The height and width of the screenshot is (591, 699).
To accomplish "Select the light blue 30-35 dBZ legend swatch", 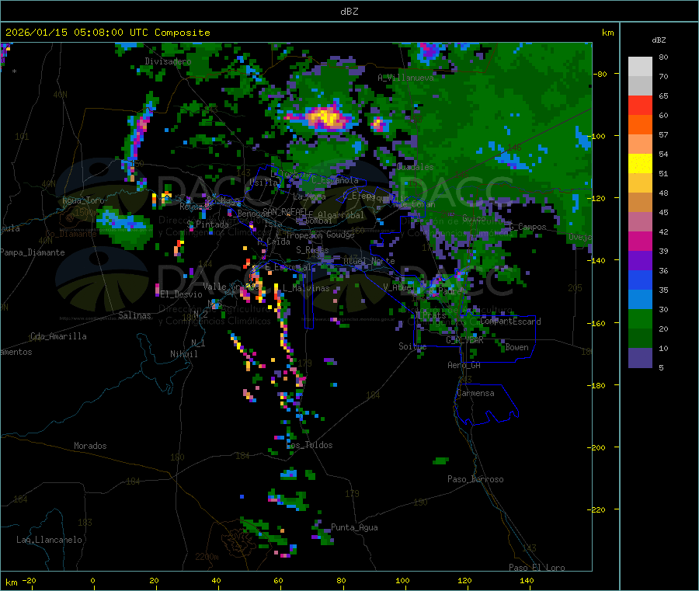I will pyautogui.click(x=640, y=300).
